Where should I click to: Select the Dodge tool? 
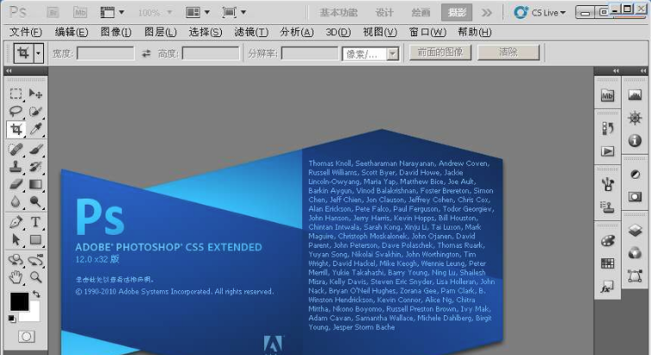[x=35, y=202]
